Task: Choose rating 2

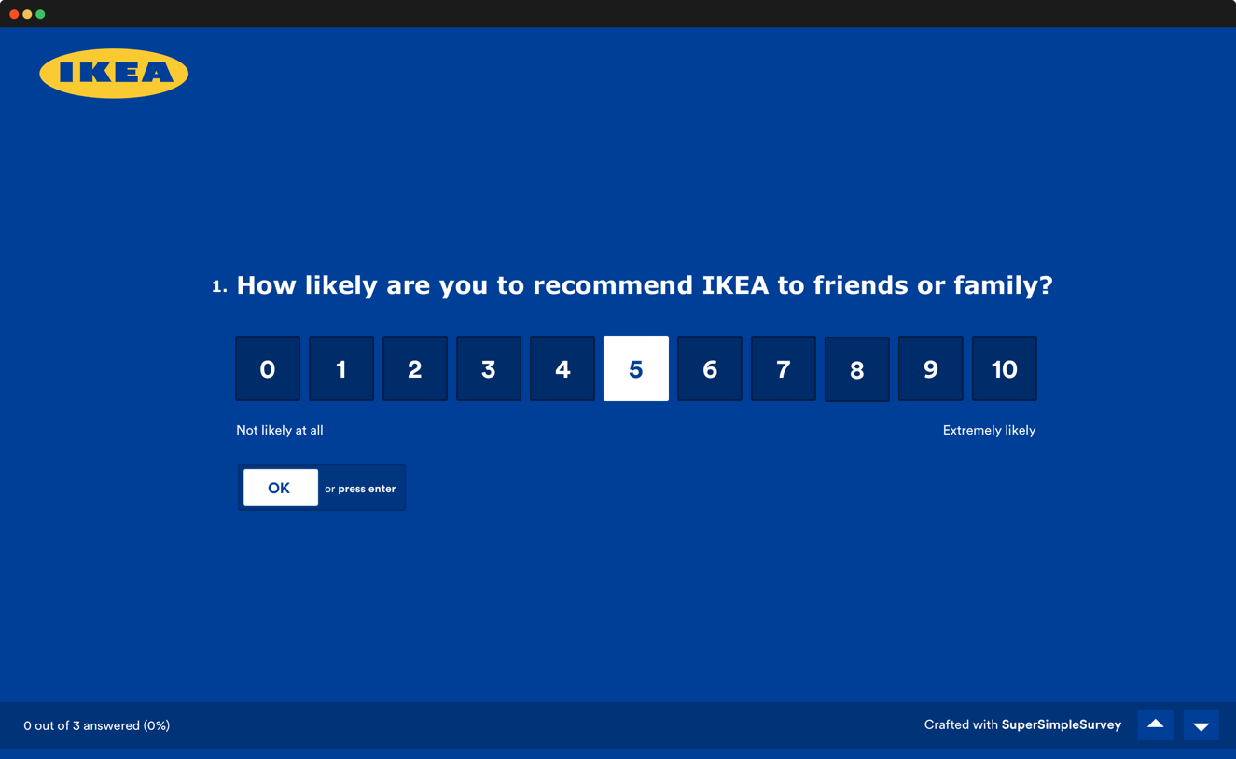Action: [415, 369]
